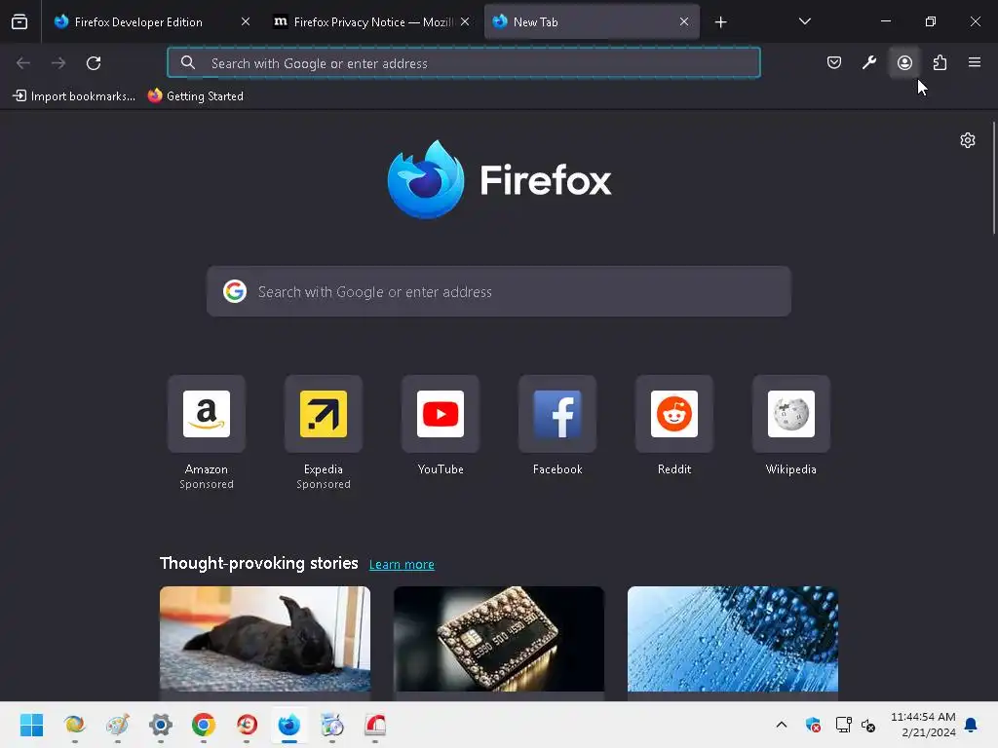Screen dimensions: 998x748
Task: Open Windows Security tray icon
Action: coord(813,725)
